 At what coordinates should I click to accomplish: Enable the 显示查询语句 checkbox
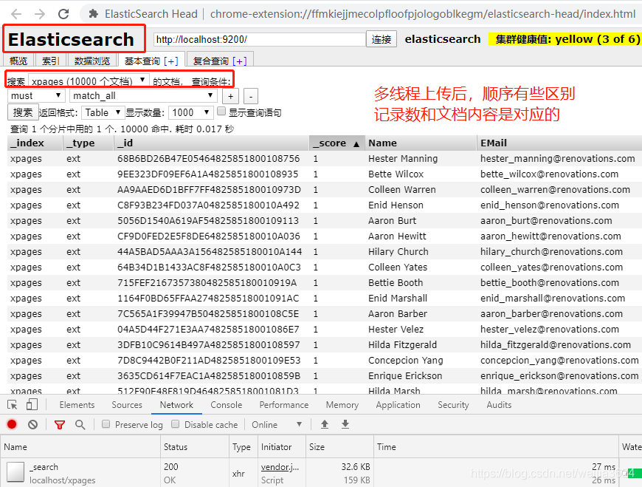tap(221, 111)
